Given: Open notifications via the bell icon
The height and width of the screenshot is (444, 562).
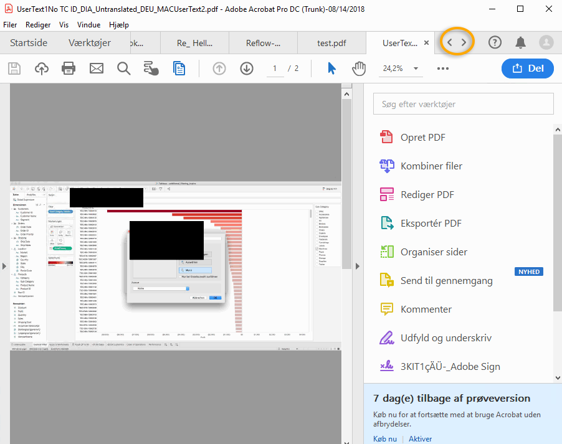Looking at the screenshot, I should (520, 44).
